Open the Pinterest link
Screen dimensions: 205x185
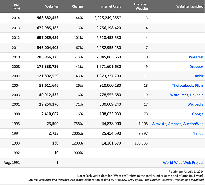pyautogui.click(x=196, y=57)
